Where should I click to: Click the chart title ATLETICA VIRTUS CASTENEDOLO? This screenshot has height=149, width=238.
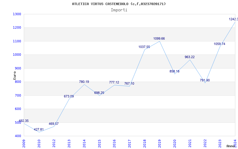pos(119,4)
